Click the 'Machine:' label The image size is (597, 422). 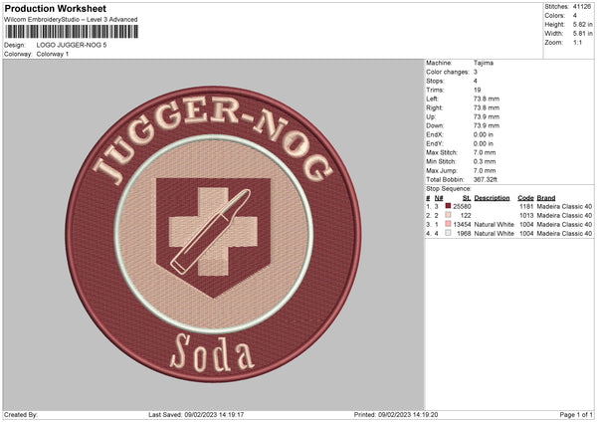[x=439, y=63]
